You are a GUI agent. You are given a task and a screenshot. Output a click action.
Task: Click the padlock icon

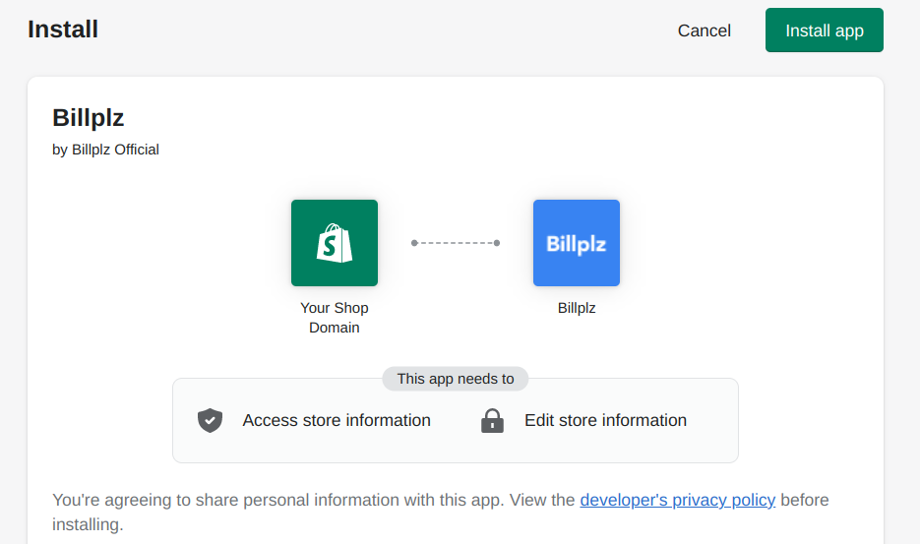[492, 420]
